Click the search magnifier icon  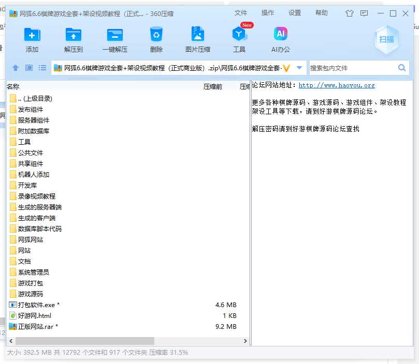click(x=401, y=68)
